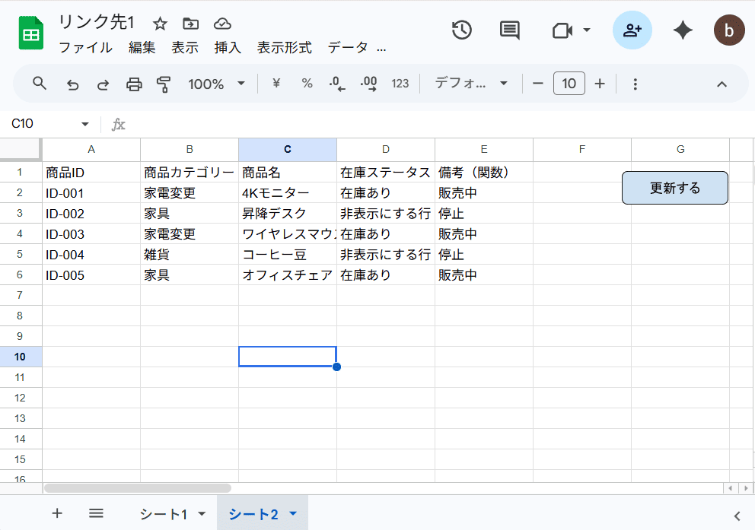The height and width of the screenshot is (530, 755).
Task: Star this document with the star icon
Action: click(160, 24)
